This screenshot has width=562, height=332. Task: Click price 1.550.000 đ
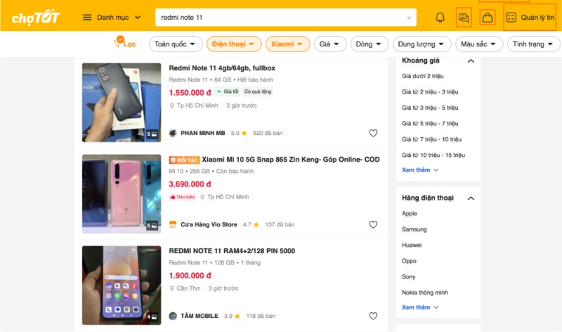[x=190, y=93]
